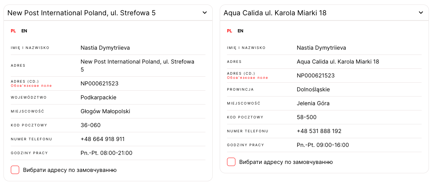Click the Podkarpackie województwo value
This screenshot has width=438, height=191.
coord(98,98)
